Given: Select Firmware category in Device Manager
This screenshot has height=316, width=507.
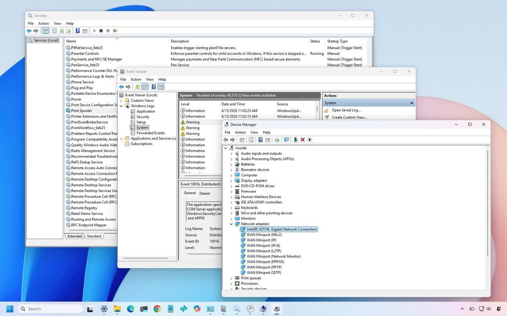Looking at the screenshot, I should tap(248, 192).
